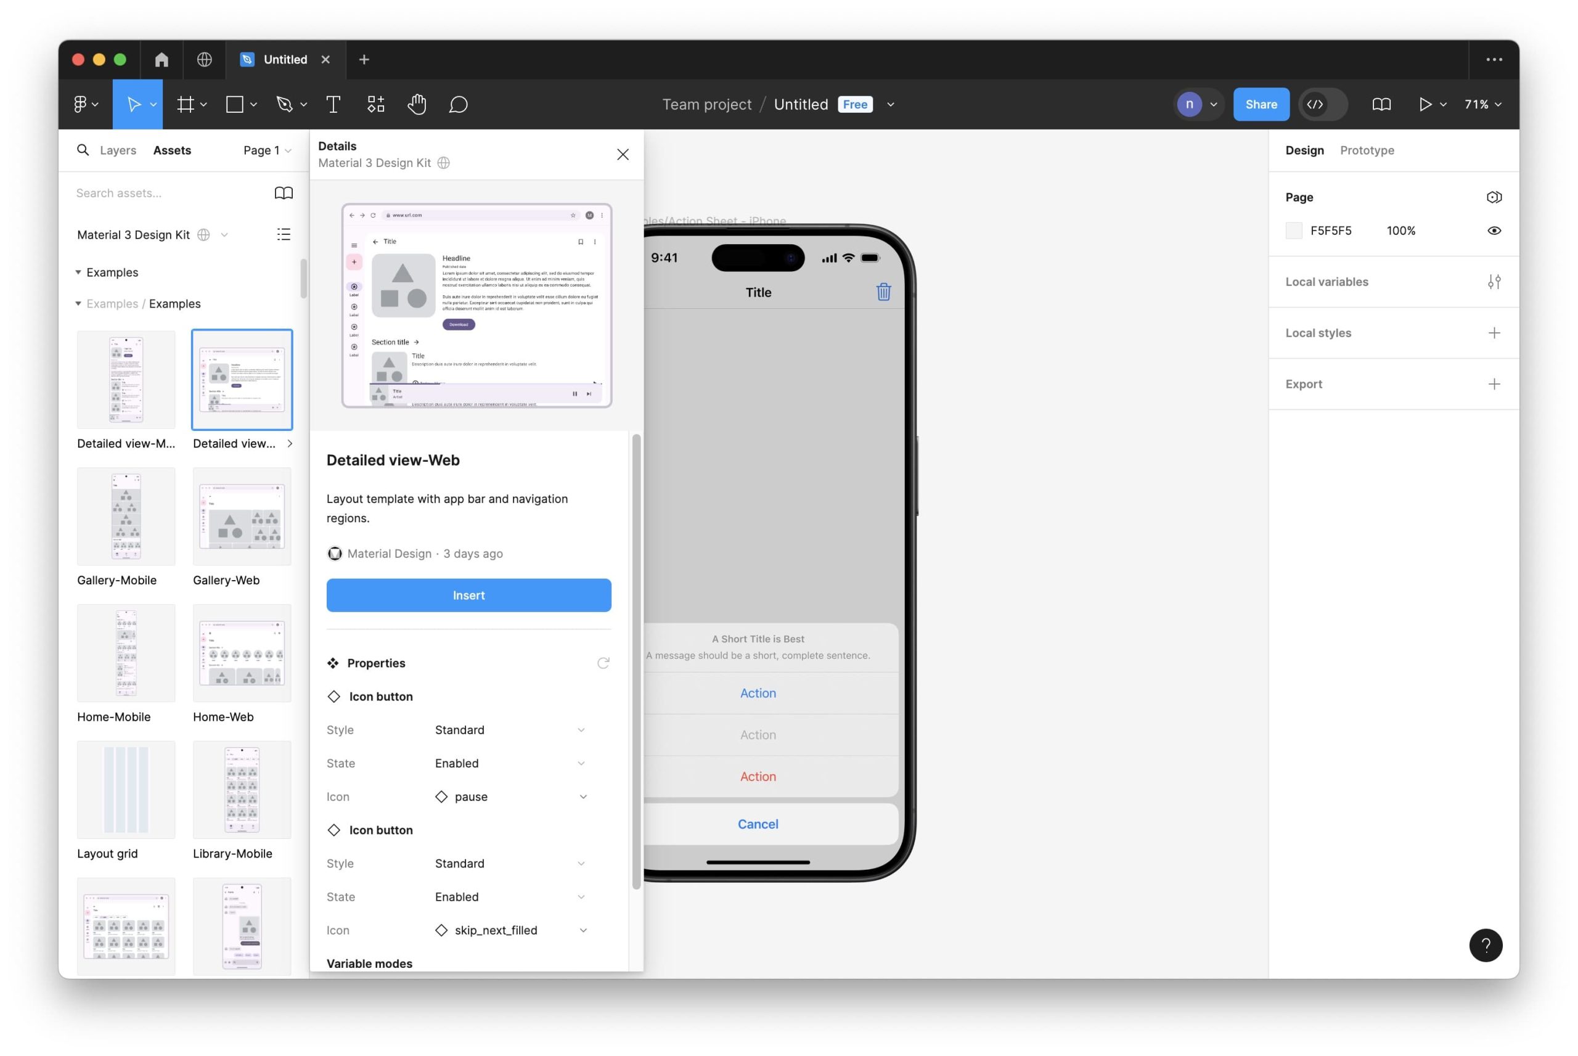
Task: Click the Insert button
Action: point(468,596)
